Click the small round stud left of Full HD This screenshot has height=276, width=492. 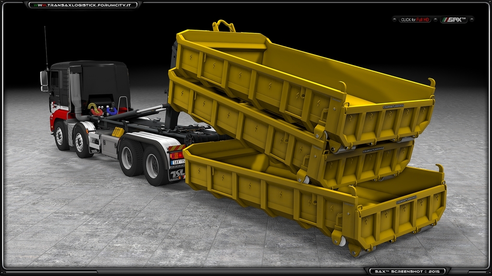click(x=394, y=20)
